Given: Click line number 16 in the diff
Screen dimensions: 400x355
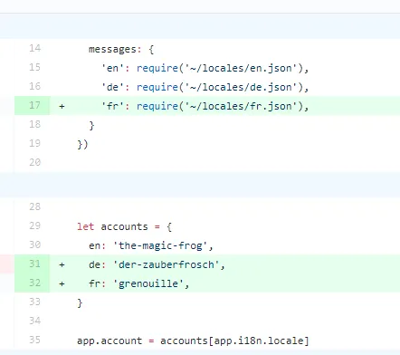Looking at the screenshot, I should click(x=34, y=86).
